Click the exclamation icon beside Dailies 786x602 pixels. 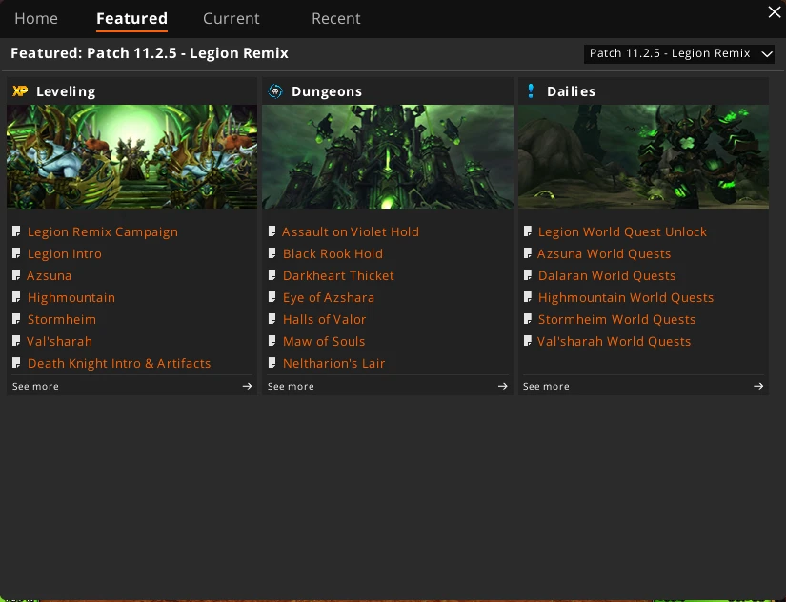point(531,91)
